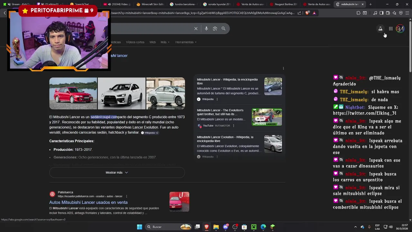The height and width of the screenshot is (232, 412).
Task: Open media control music note icon
Action: (x=375, y=13)
